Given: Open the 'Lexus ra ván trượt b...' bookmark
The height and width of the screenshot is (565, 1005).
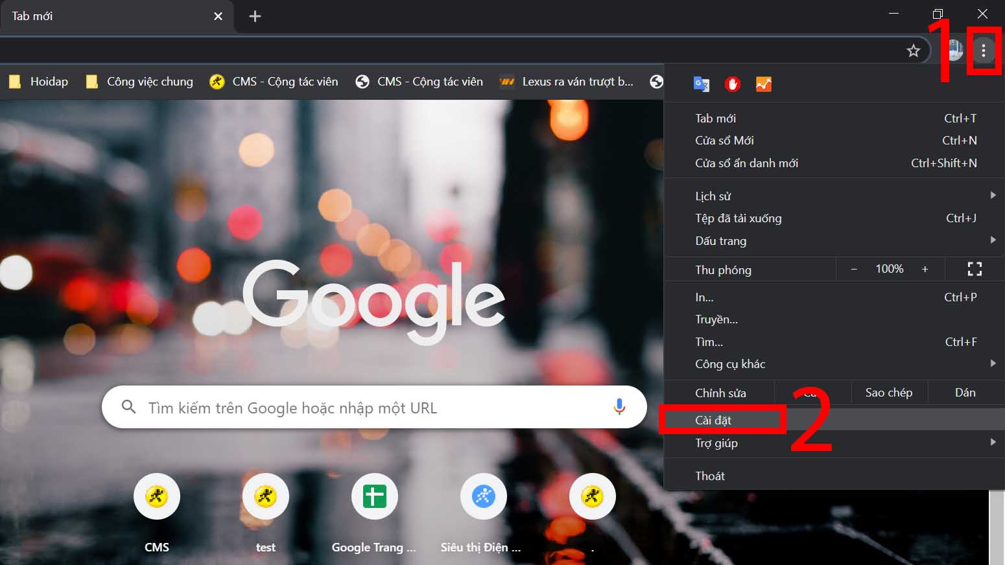Looking at the screenshot, I should tap(567, 82).
